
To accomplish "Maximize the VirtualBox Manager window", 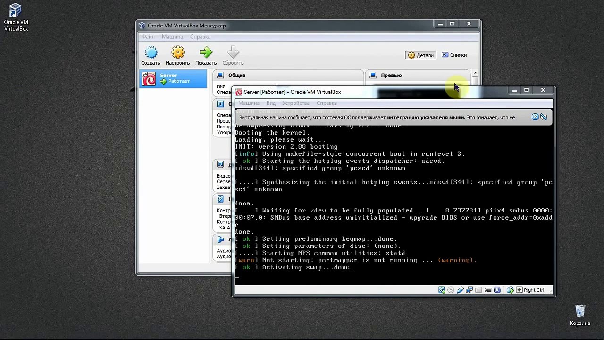I will [x=452, y=24].
